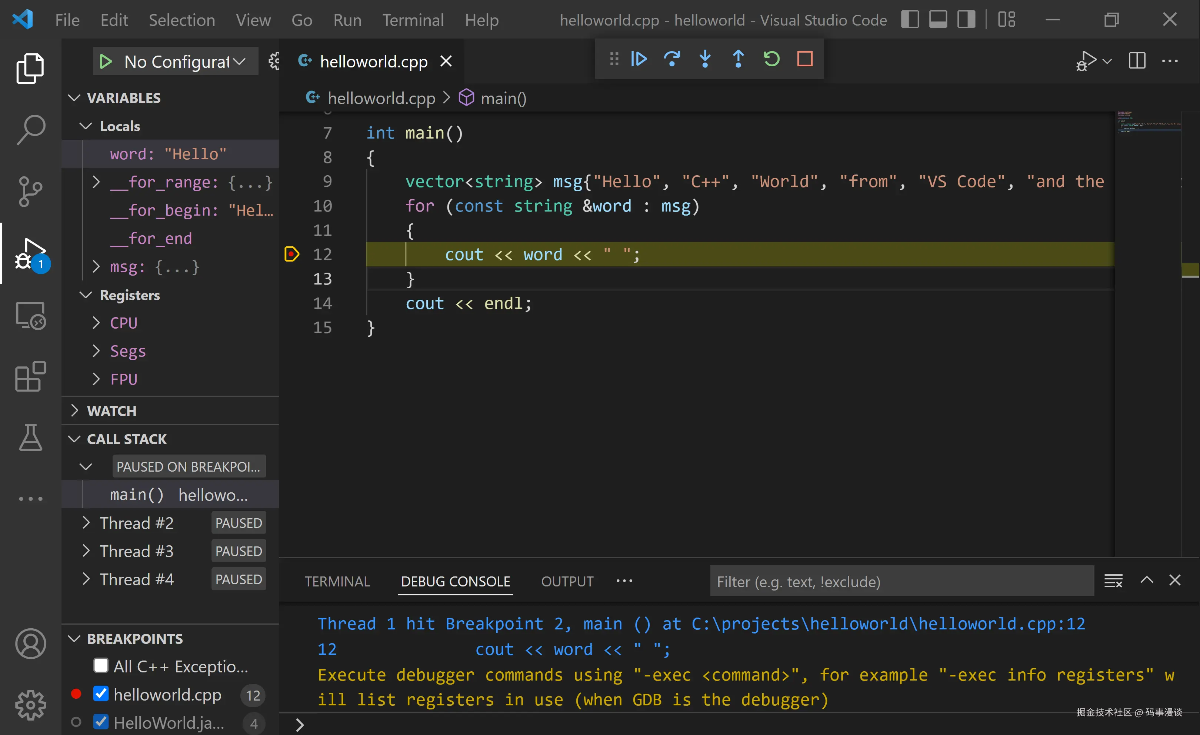This screenshot has height=735, width=1200.
Task: Open the Extensions view in the activity bar
Action: click(x=30, y=376)
